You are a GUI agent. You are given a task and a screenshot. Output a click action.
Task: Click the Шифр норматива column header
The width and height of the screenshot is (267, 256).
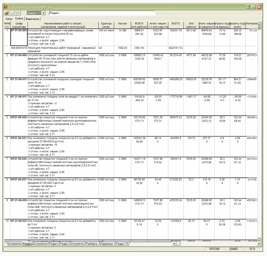click(x=19, y=25)
